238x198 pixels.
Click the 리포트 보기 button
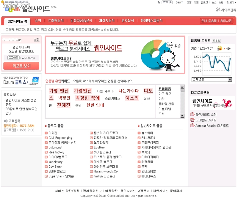pyautogui.click(x=21, y=66)
